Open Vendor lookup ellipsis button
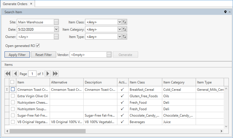The width and height of the screenshot is (233, 138). (109, 55)
